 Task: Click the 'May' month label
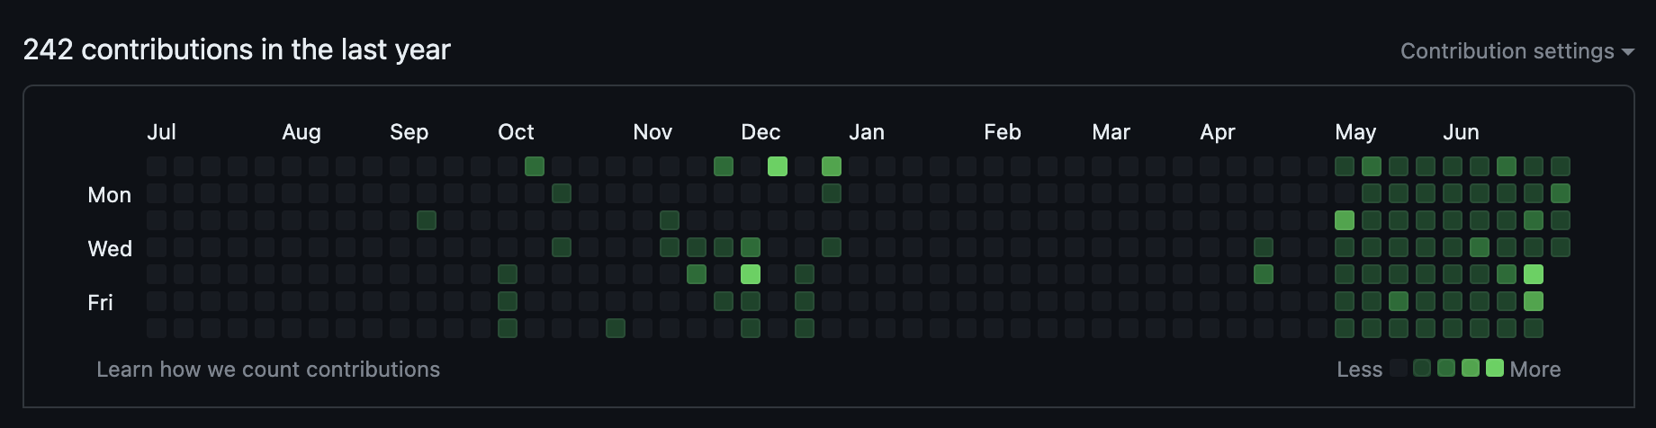1355,132
